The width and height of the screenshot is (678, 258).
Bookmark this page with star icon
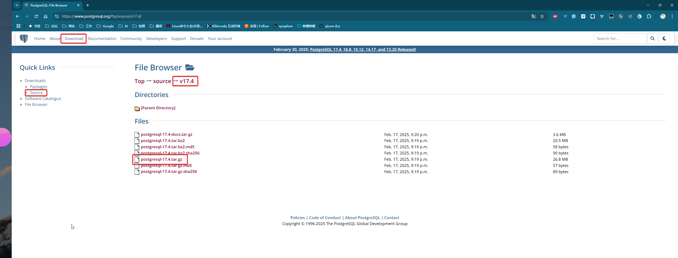[542, 16]
